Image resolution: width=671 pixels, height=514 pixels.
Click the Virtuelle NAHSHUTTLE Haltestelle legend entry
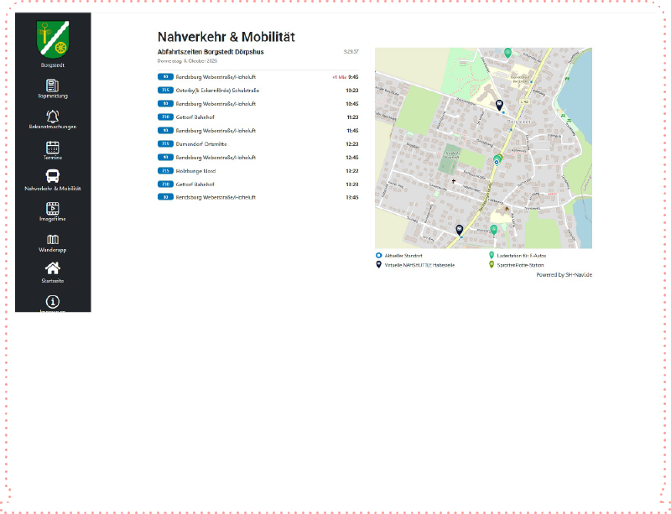[x=415, y=265]
